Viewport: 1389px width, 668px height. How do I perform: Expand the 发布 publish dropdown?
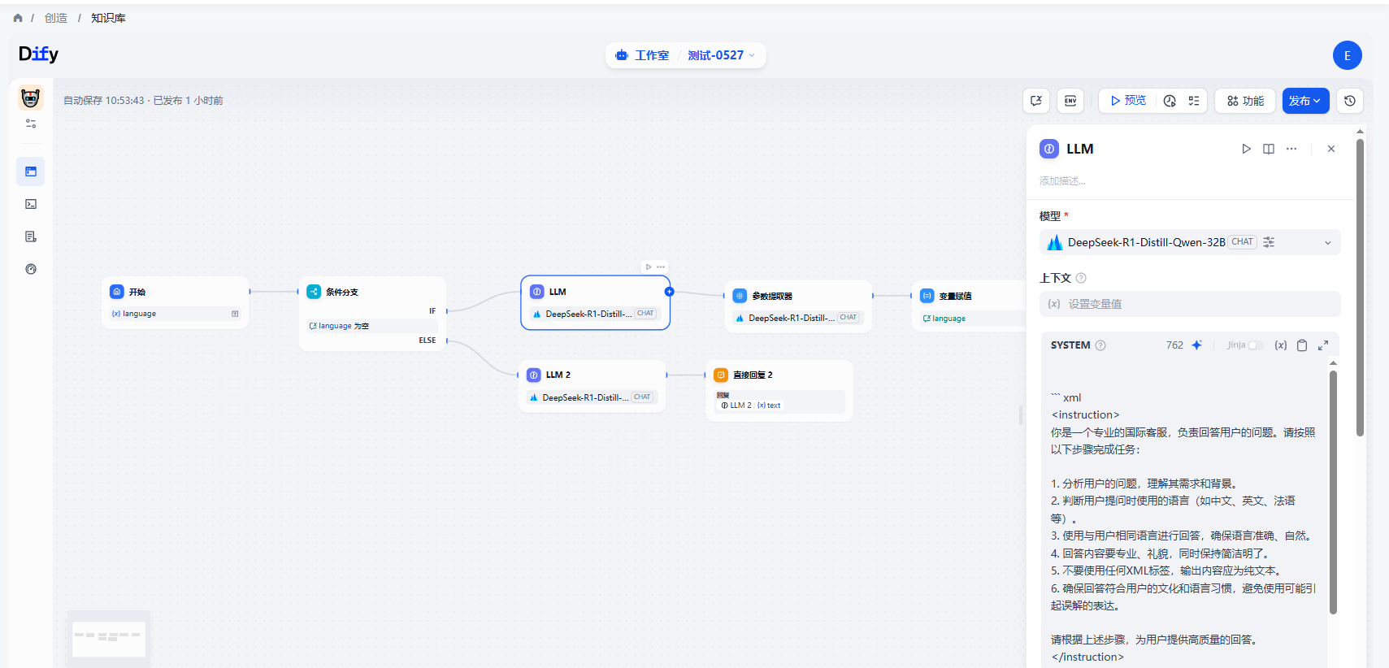pyautogui.click(x=1305, y=101)
